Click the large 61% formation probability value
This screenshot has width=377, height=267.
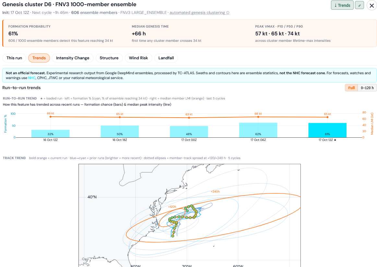click(x=13, y=34)
